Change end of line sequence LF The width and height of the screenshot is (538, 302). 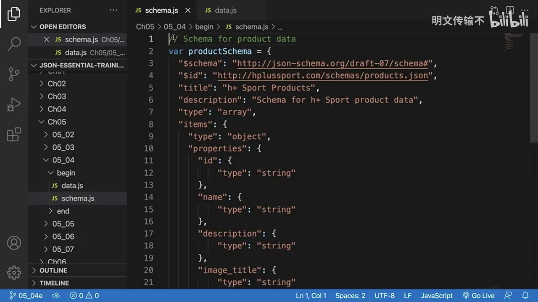[x=408, y=296]
